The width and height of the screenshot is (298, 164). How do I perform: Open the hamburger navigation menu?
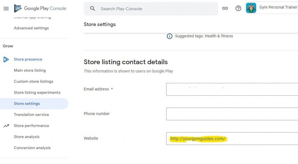[6, 8]
